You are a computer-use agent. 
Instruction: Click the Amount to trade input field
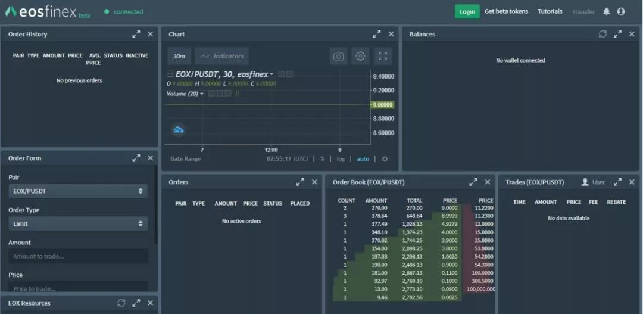pos(78,256)
